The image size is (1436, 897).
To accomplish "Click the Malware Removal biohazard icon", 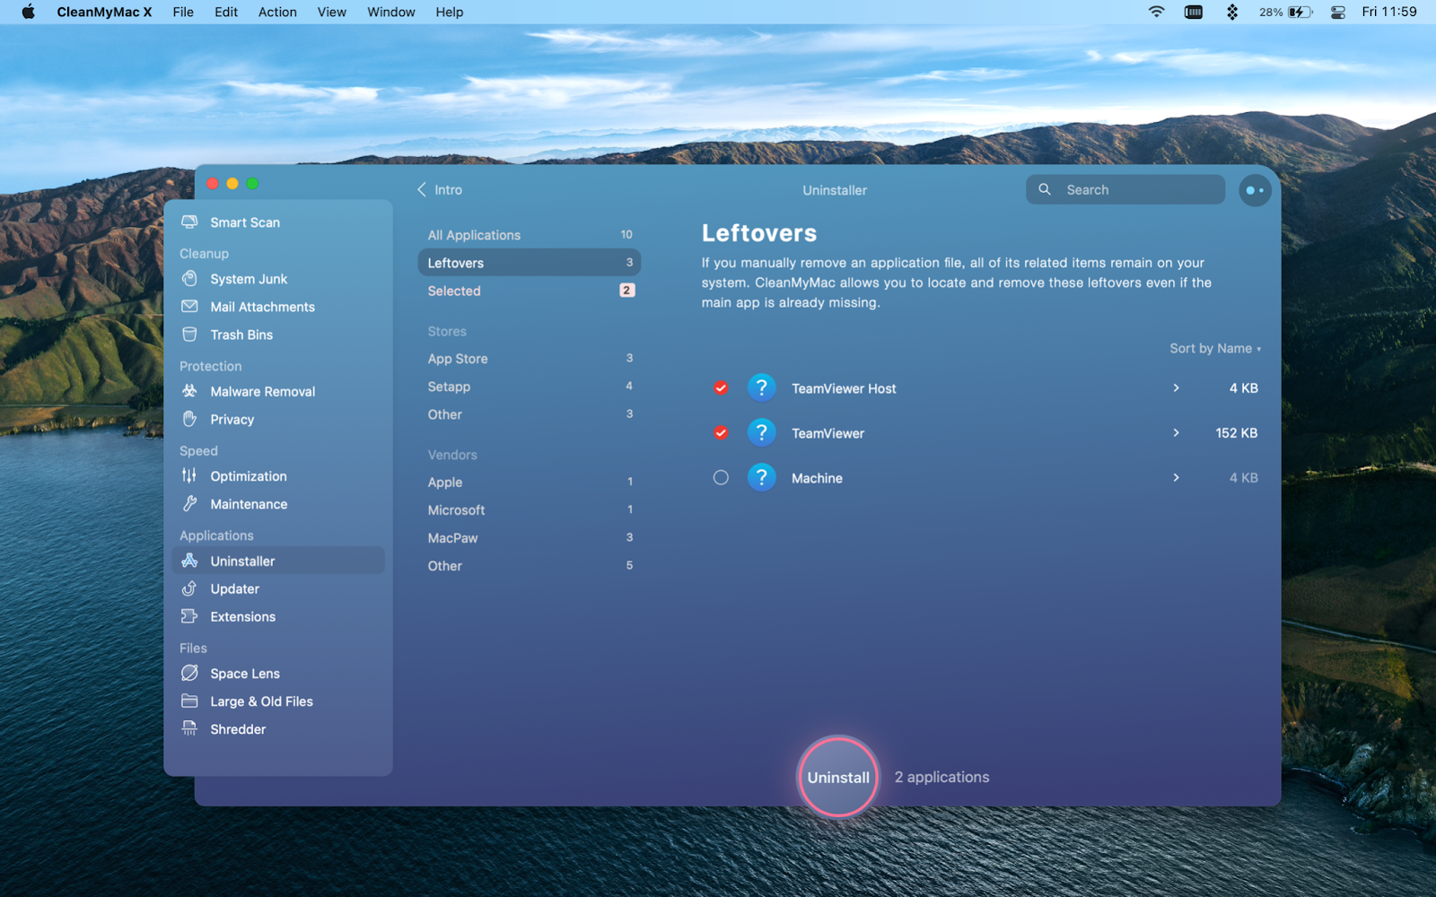I will 189,390.
